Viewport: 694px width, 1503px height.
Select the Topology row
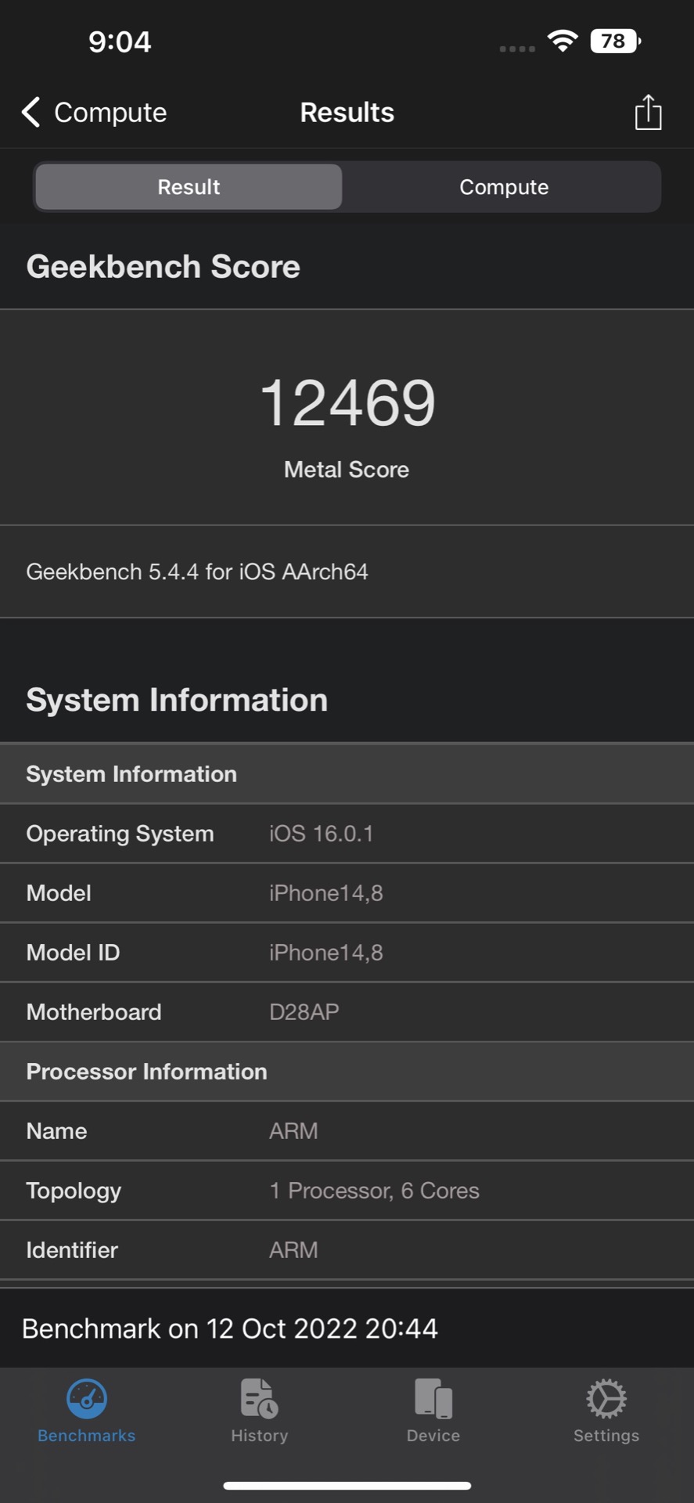[x=347, y=1191]
